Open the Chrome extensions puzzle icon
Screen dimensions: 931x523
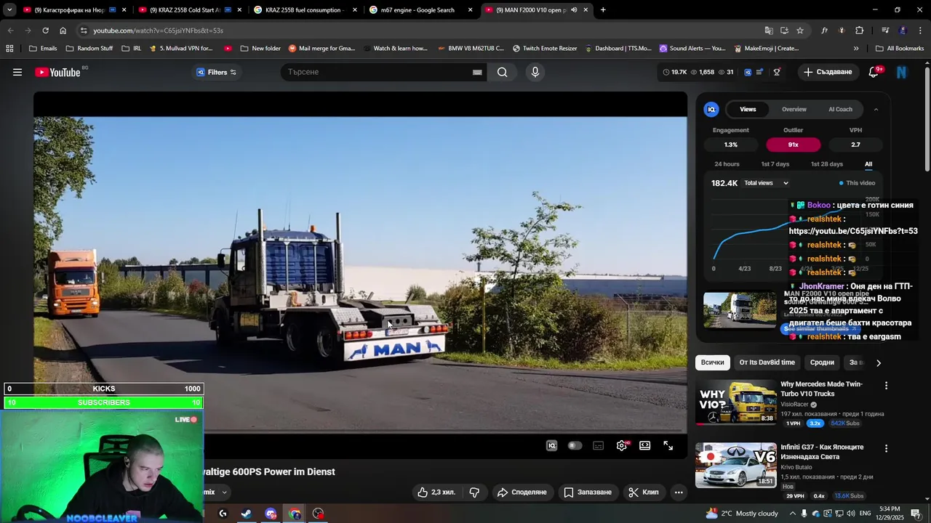(x=860, y=31)
